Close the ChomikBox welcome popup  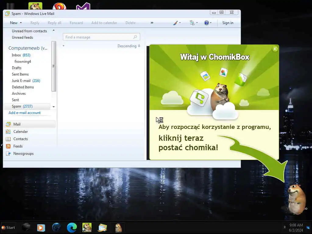275,49
